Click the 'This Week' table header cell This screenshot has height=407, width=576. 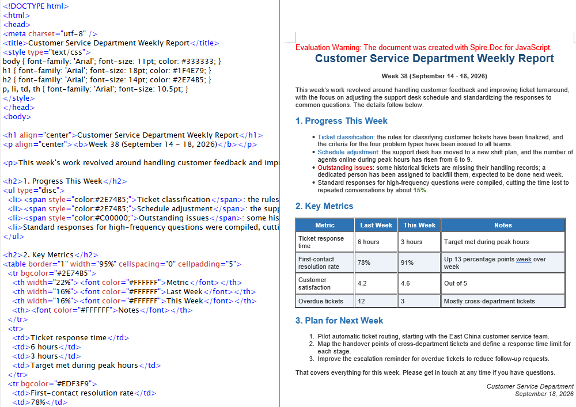pos(419,225)
